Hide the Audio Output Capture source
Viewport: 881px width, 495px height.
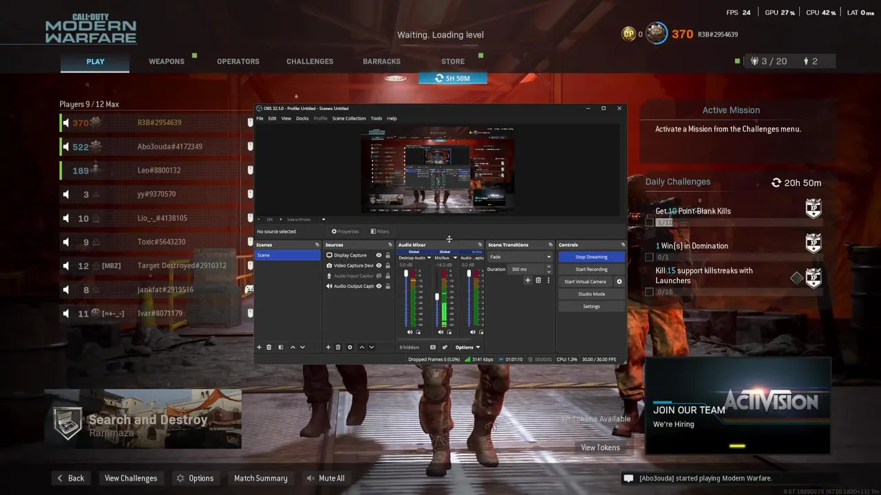pos(379,286)
